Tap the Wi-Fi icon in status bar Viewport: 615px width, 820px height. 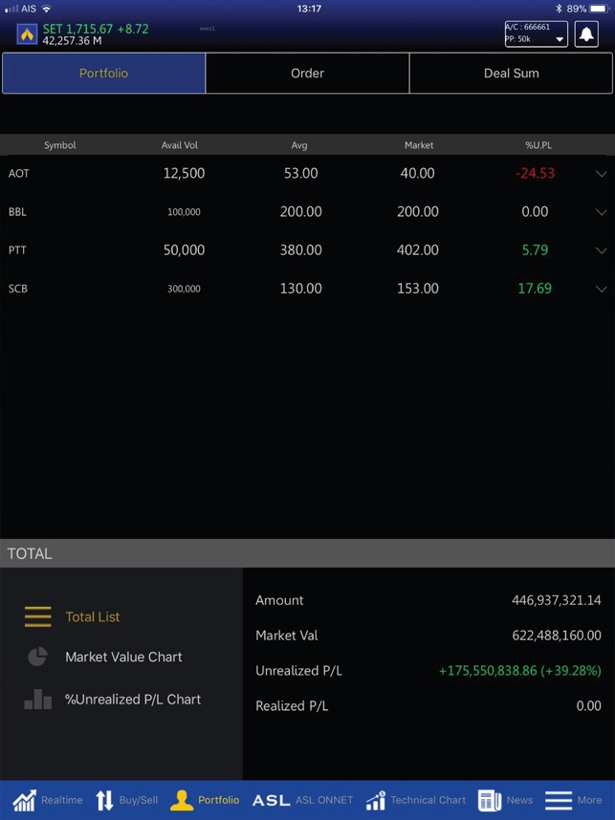coord(47,9)
